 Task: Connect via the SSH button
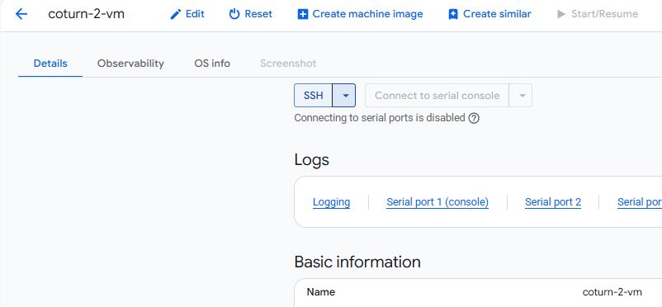[314, 96]
